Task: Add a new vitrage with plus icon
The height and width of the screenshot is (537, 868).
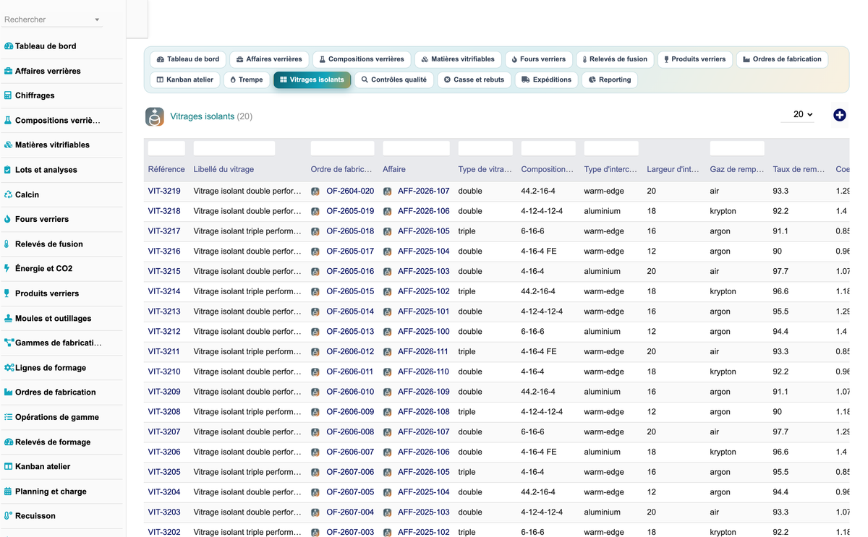Action: point(839,115)
